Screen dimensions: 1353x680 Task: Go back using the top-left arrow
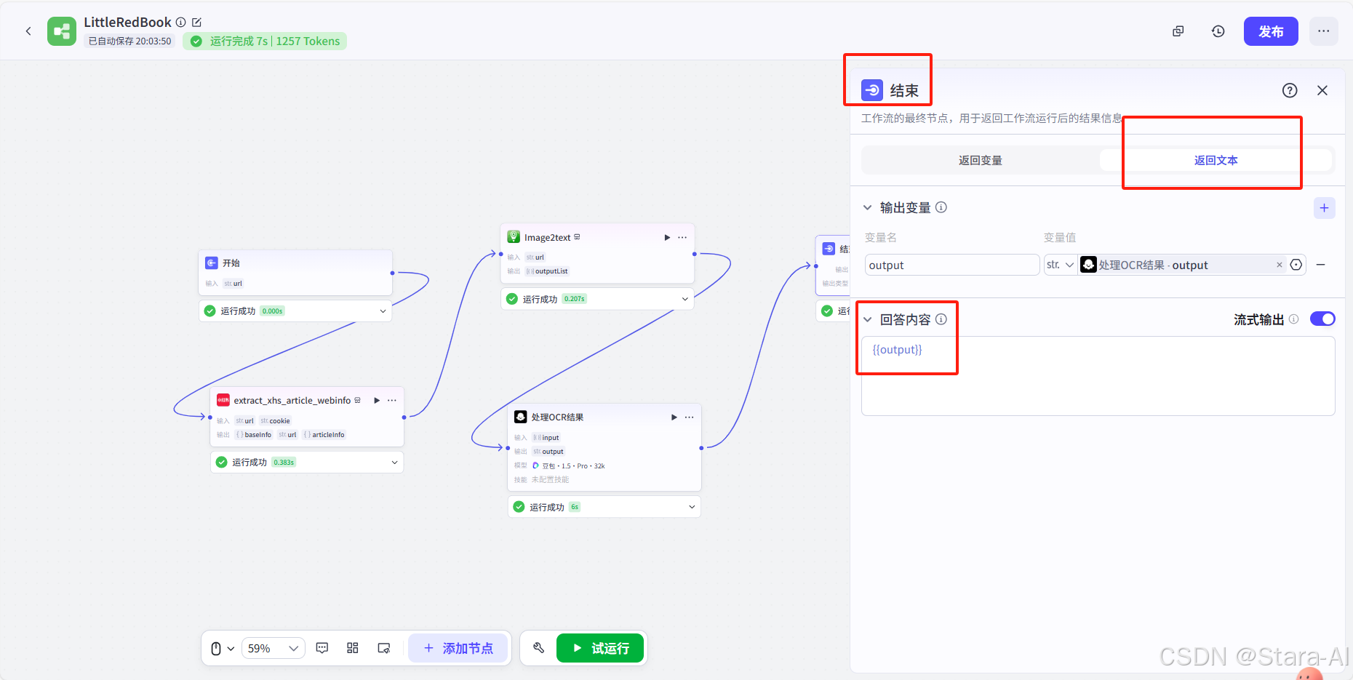[x=28, y=31]
